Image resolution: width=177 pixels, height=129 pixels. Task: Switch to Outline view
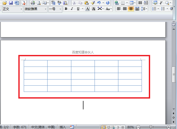[x=118, y=127]
